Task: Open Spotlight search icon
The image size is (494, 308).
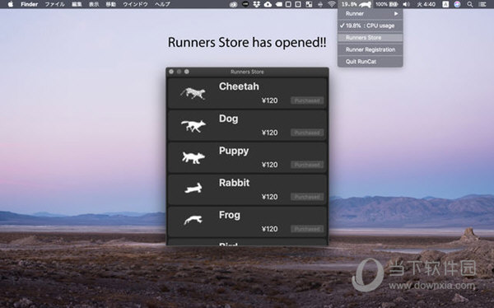Action: pos(470,4)
